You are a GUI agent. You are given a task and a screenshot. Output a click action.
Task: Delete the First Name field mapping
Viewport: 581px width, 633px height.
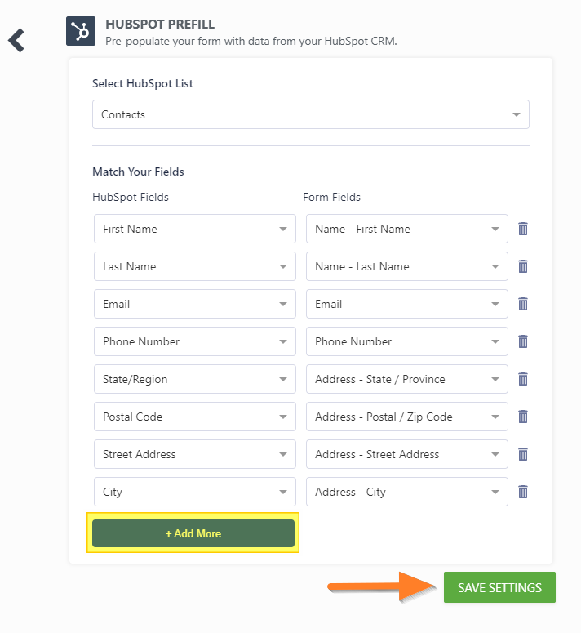click(522, 229)
